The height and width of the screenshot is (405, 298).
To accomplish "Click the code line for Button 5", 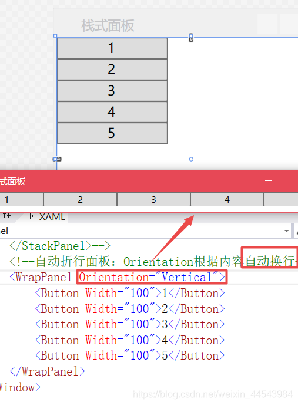I will 130,355.
